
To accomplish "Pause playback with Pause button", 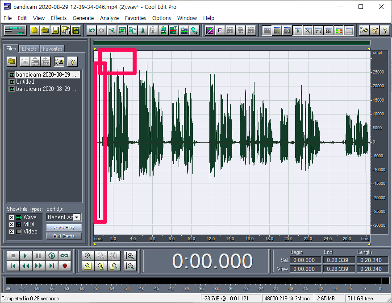I will pos(38,256).
